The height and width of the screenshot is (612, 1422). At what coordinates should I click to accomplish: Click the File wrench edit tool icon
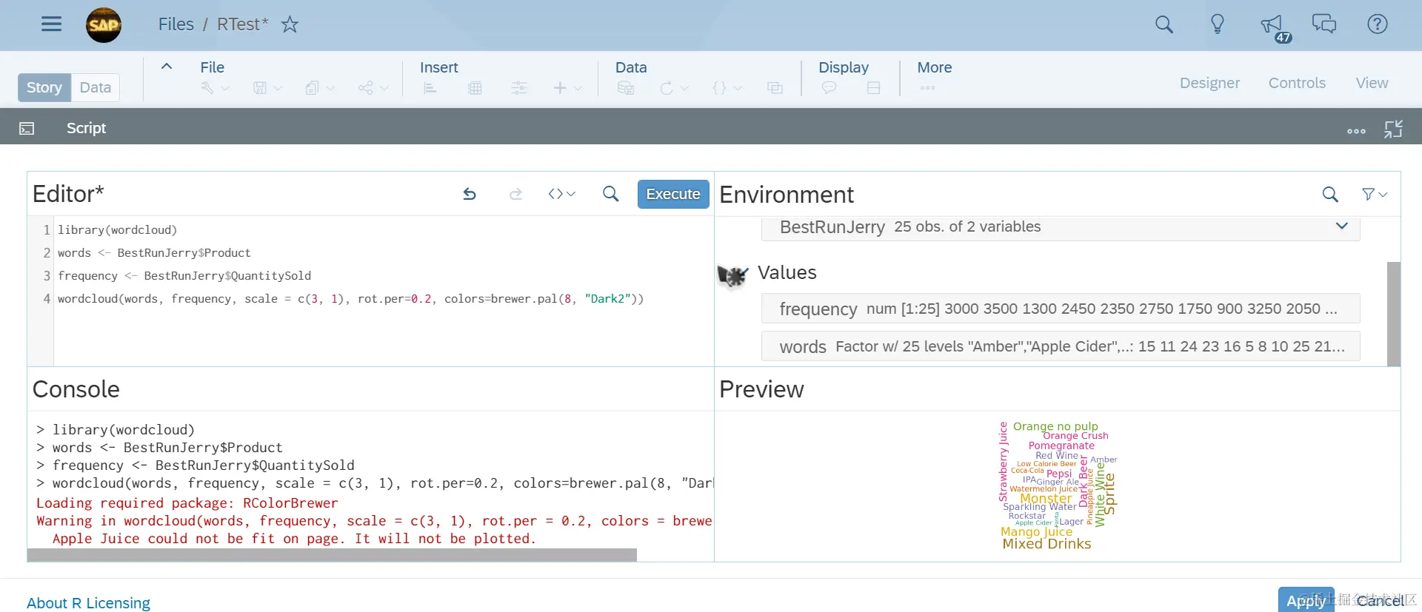207,88
